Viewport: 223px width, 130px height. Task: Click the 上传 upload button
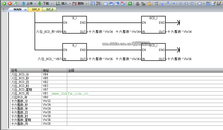pos(27,4)
